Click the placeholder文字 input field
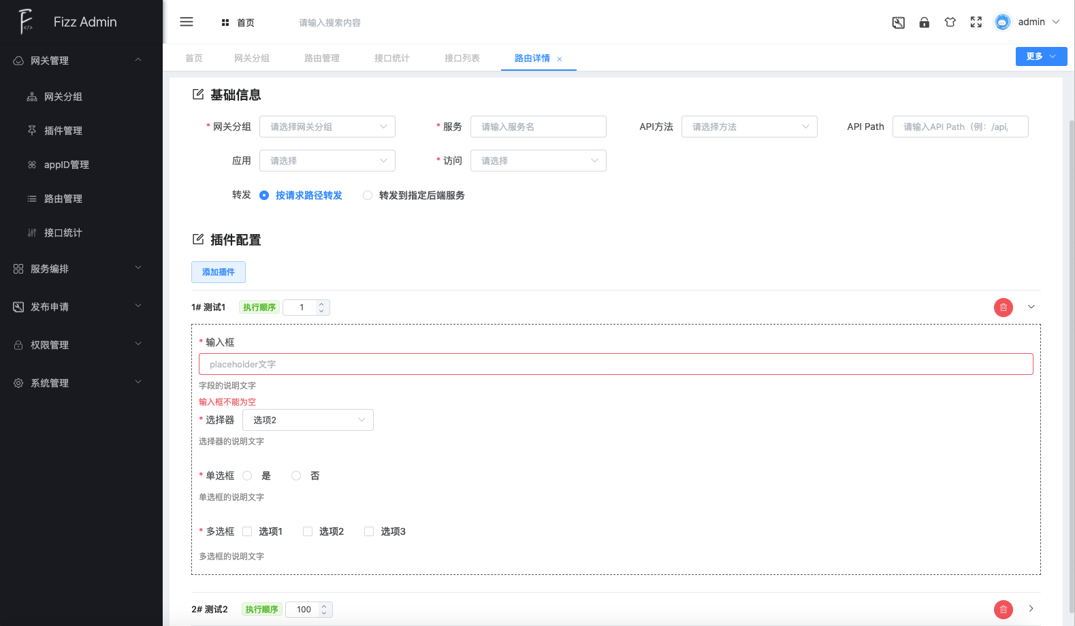 click(x=615, y=364)
